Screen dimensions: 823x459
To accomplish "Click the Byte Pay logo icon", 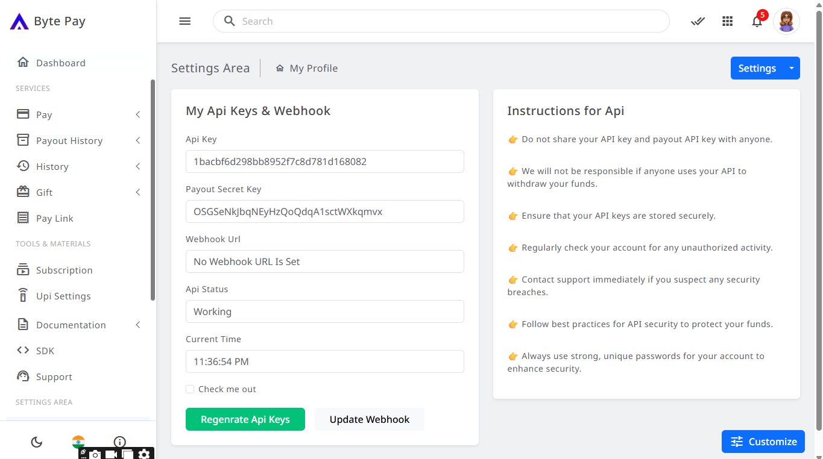I will pyautogui.click(x=19, y=22).
